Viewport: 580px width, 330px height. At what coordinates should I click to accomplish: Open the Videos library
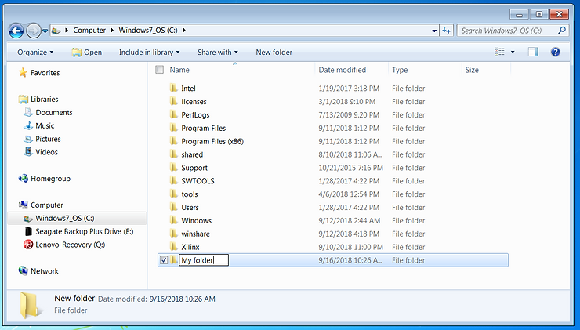coord(46,152)
